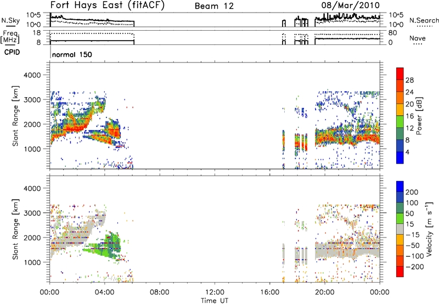This screenshot has height=304, width=439.
Task: Click the '16:00' time tick label
Action: click(x=269, y=292)
